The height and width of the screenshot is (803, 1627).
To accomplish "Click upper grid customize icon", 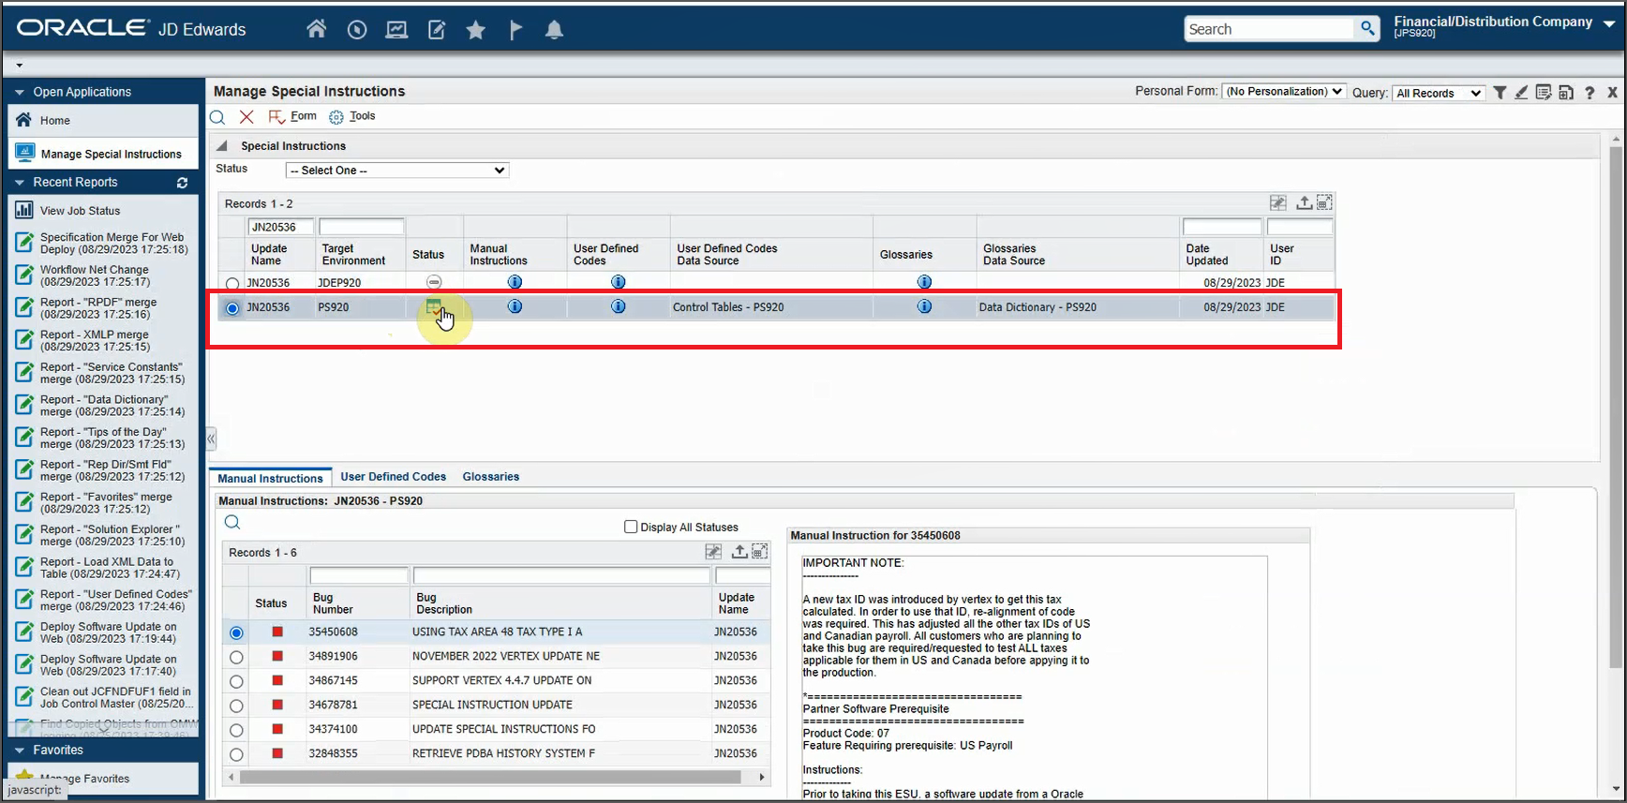I will [x=1277, y=202].
